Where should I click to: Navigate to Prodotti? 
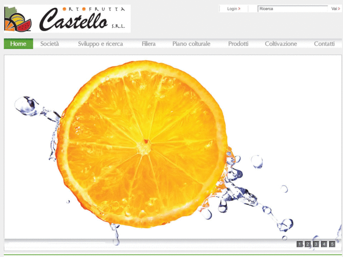(238, 44)
